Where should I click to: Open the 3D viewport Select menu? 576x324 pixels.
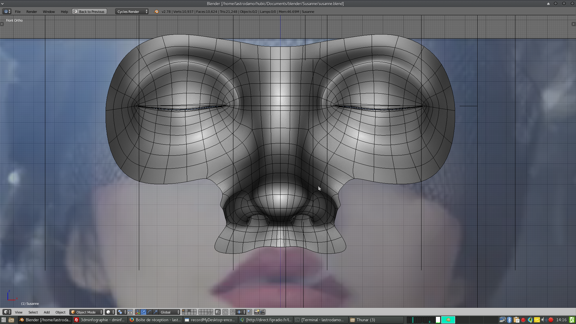tap(33, 312)
